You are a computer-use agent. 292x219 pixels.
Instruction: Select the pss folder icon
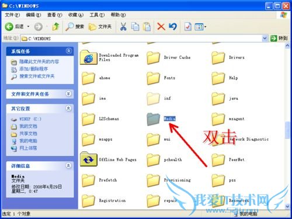point(218,180)
